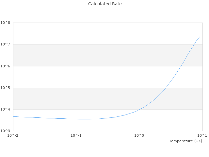This screenshot has width=209, height=157.
Task: Click the empty gray band between 10^4 and 10^5
Action: click(82, 98)
